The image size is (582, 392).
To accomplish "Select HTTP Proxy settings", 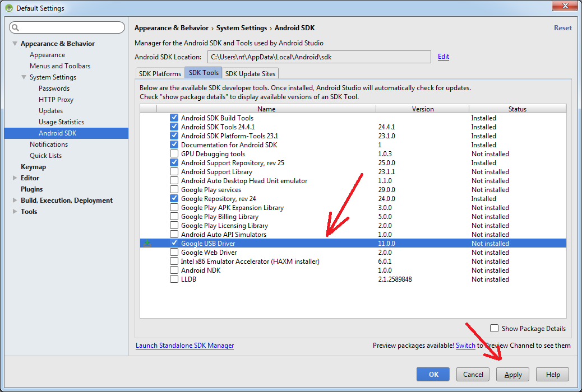I will pyautogui.click(x=56, y=99).
